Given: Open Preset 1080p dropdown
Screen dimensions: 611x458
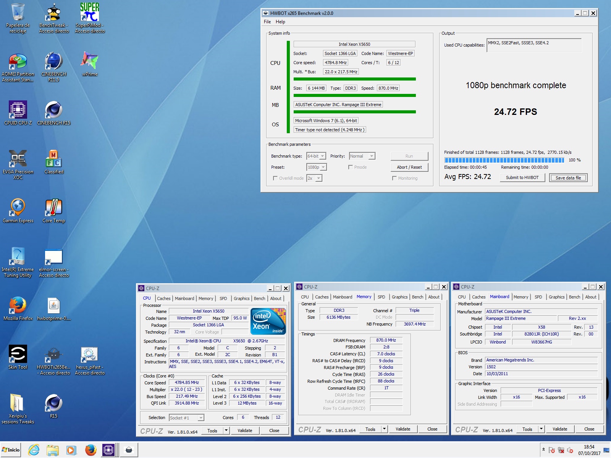Looking at the screenshot, I should tap(317, 167).
